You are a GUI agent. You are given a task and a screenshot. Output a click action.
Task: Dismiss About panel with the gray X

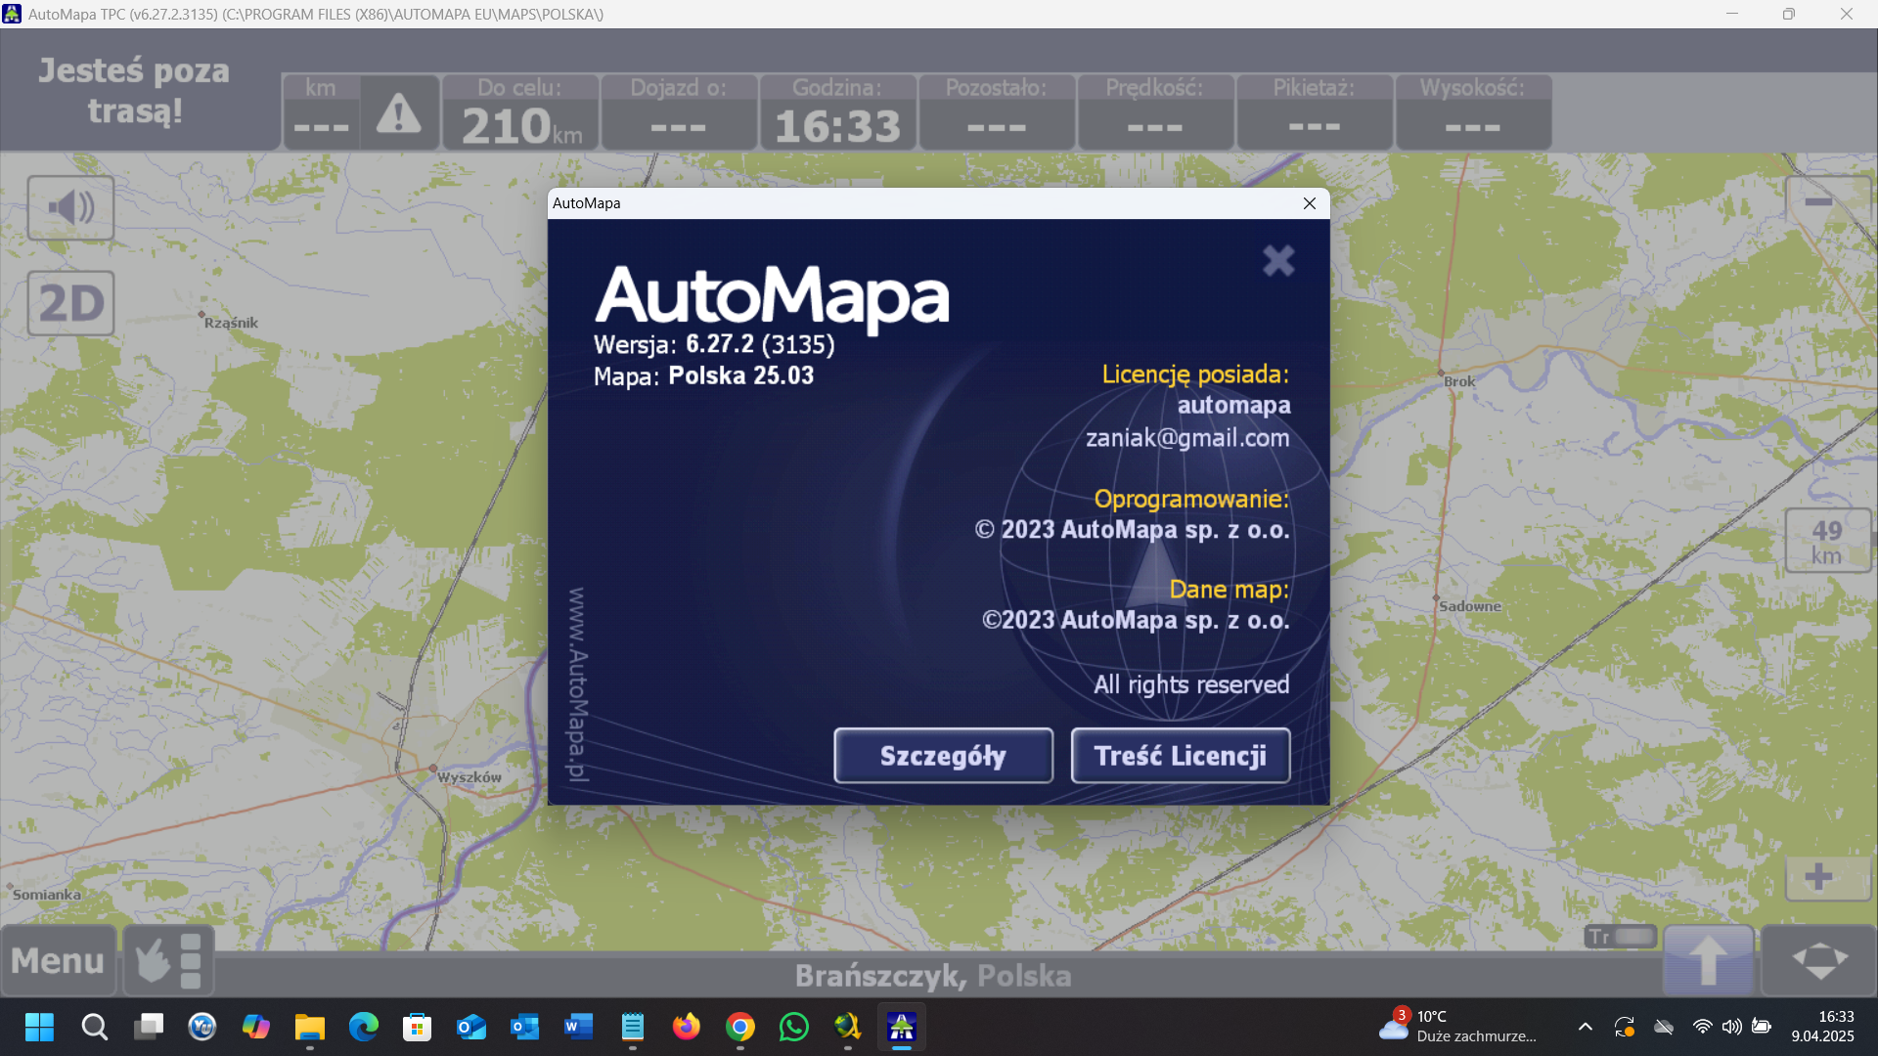pyautogui.click(x=1278, y=260)
